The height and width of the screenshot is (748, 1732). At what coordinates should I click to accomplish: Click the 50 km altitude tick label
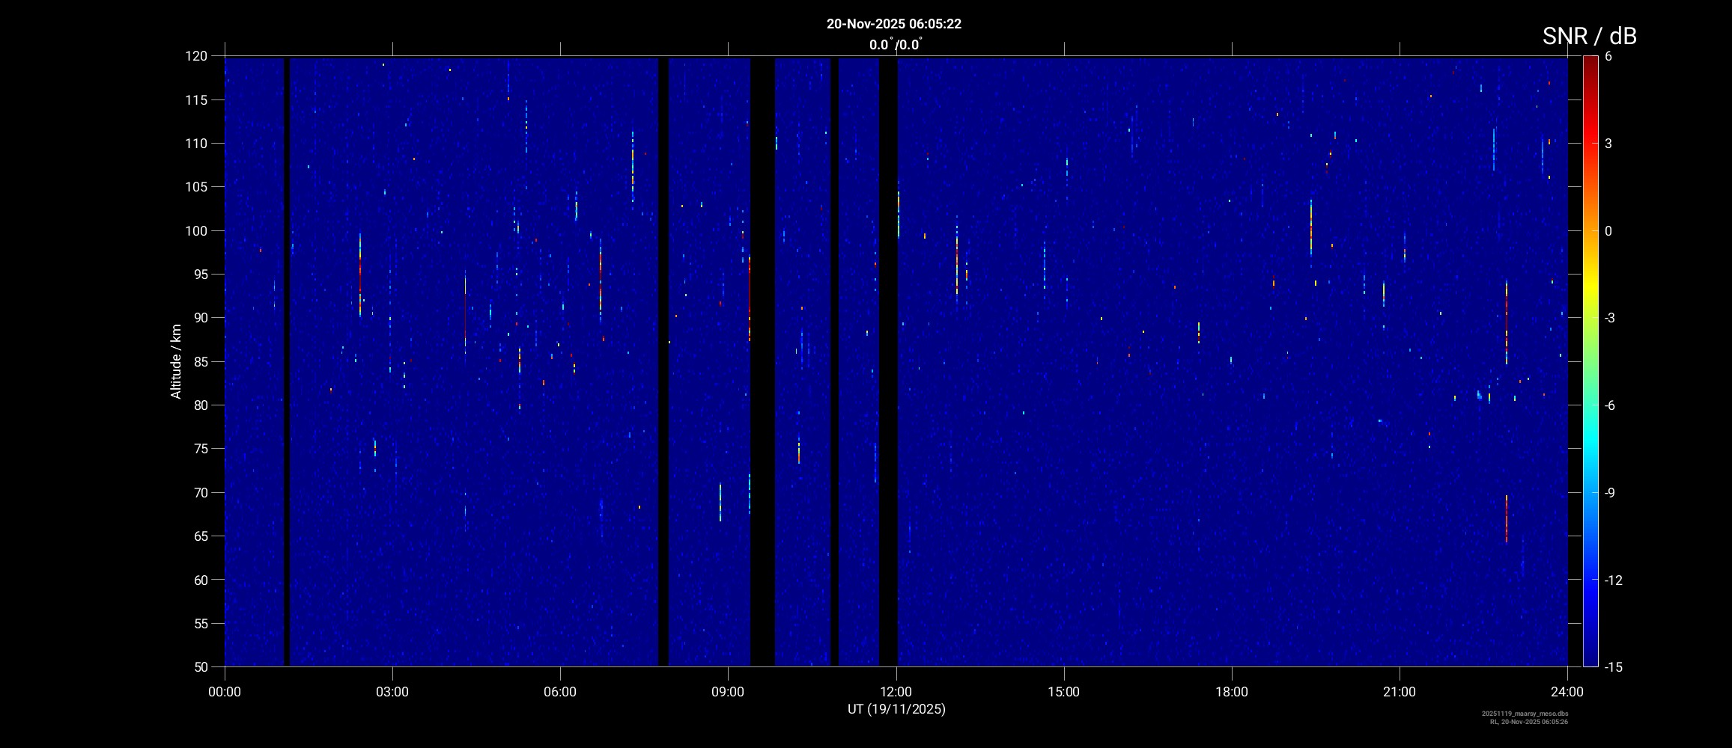point(199,666)
